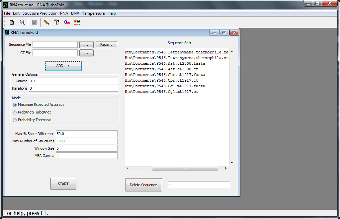This screenshot has width=340, height=219.
Task: Click the sequence number field showing 4
Action: (x=199, y=185)
